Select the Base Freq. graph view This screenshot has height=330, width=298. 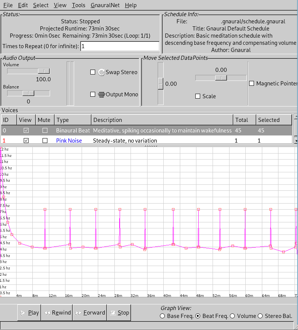coord(163,316)
